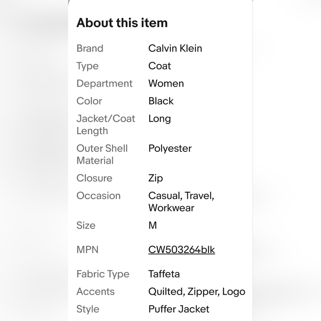Select the Taffeta fabric type value
Image resolution: width=321 pixels, height=321 pixels.
coord(164,274)
